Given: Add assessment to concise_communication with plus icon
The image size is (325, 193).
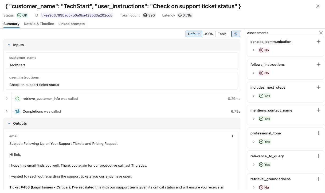Looking at the screenshot, I should pyautogui.click(x=318, y=42).
